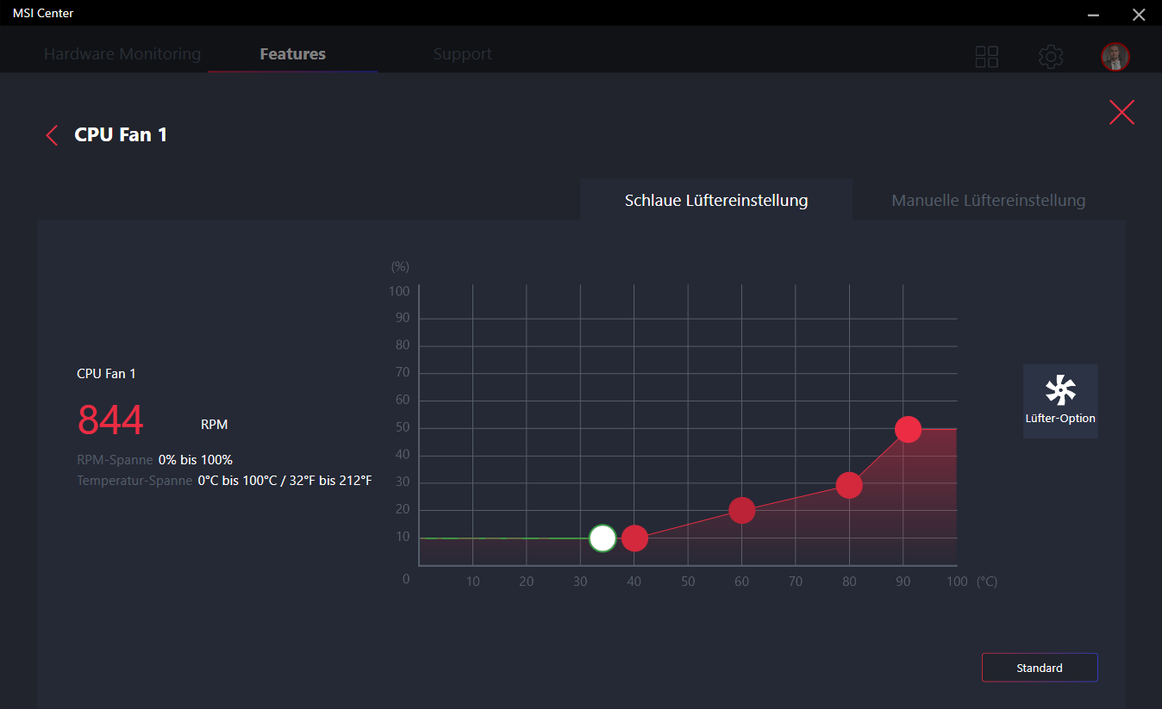Screen dimensions: 1162x709
Task: Open the Support tab
Action: (463, 53)
